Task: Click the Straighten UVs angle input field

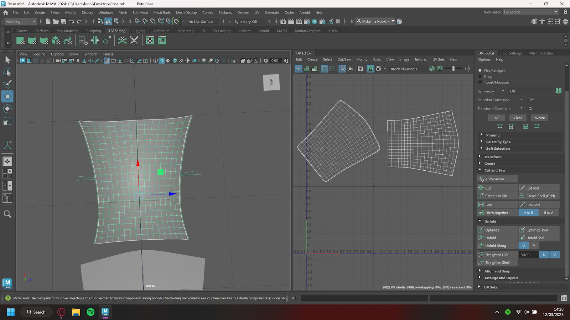Action: point(528,255)
